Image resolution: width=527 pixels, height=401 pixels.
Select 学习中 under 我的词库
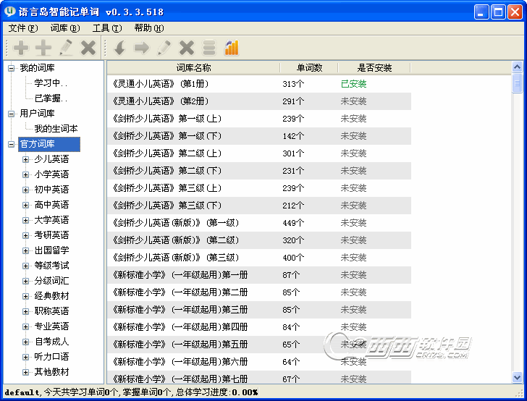(x=51, y=83)
